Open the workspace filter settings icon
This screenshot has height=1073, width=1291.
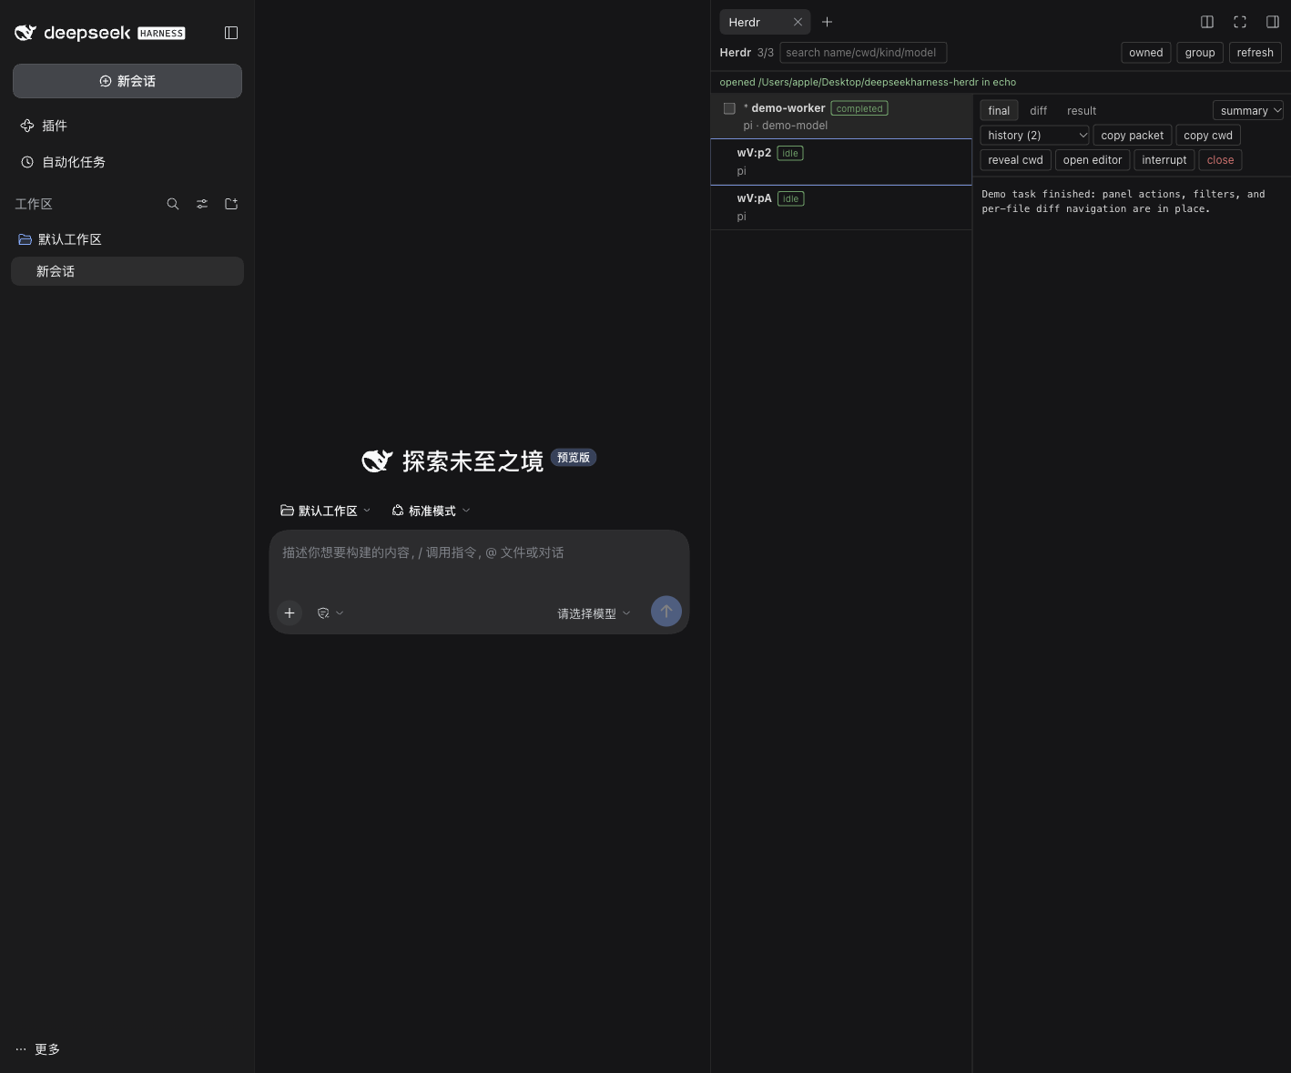[202, 204]
